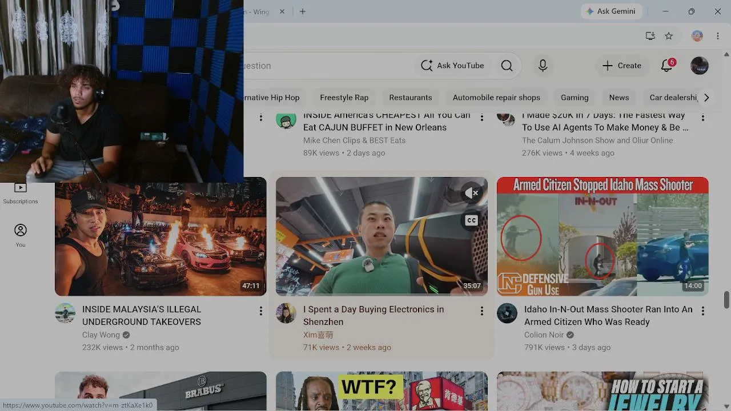Unmute the Shenzhen video preview
The height and width of the screenshot is (411, 731).
pyautogui.click(x=472, y=194)
